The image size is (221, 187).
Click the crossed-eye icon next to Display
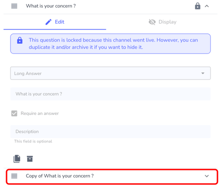click(152, 22)
